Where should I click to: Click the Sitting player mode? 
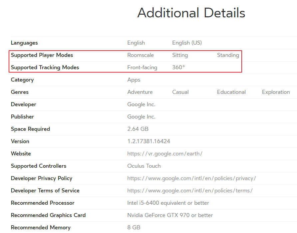pyautogui.click(x=180, y=55)
